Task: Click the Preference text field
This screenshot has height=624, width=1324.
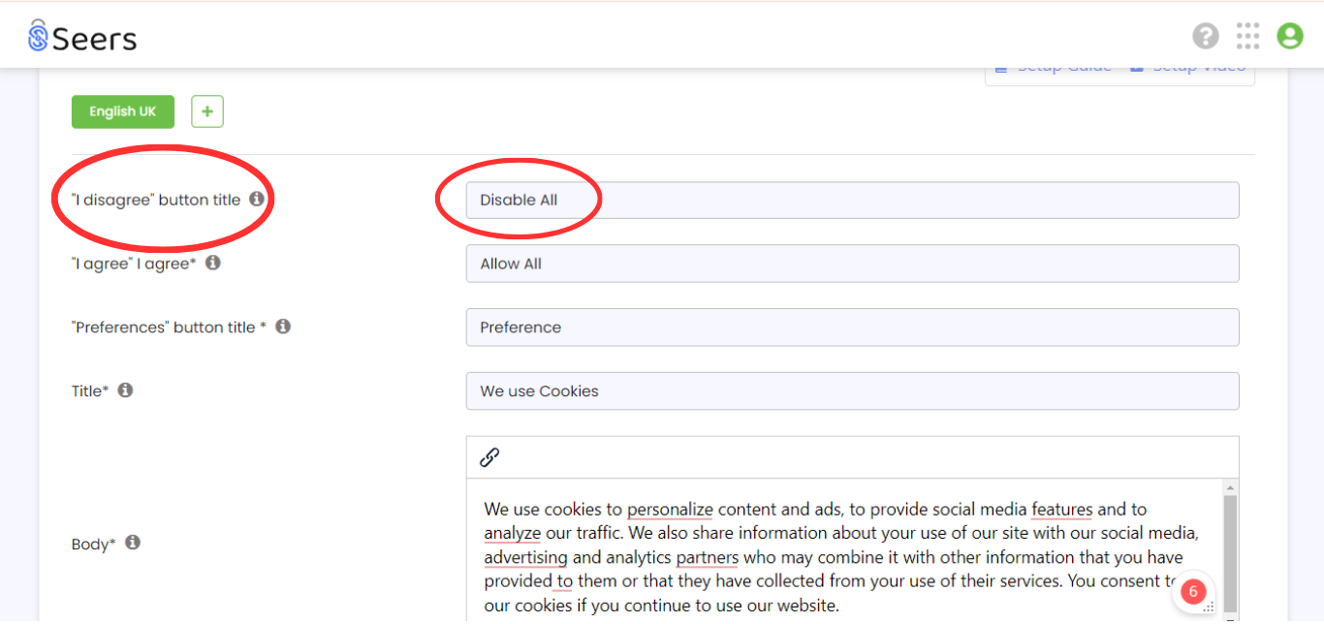Action: [x=852, y=328]
